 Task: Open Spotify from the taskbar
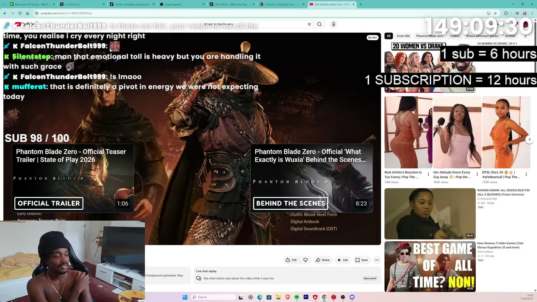(x=297, y=297)
